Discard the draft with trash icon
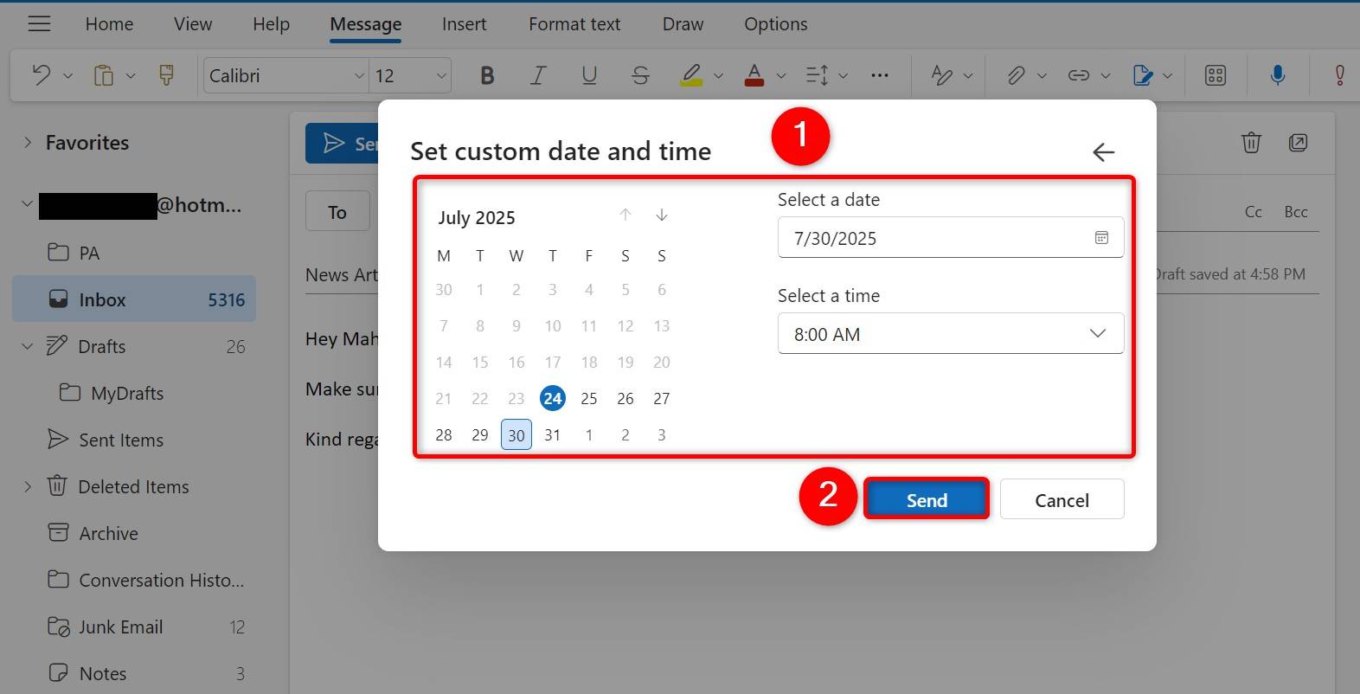This screenshot has width=1360, height=694. coord(1251,142)
